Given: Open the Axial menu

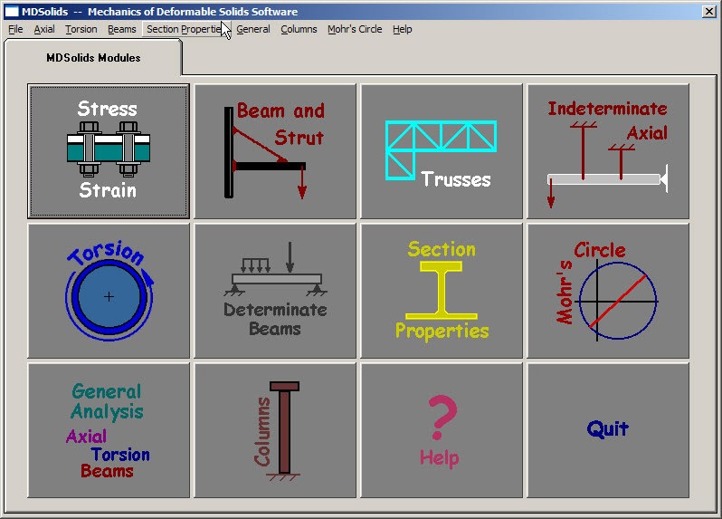Looking at the screenshot, I should tap(44, 29).
